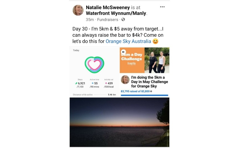Click the pink activity calories flame icon
The image size is (239, 149).
[106, 83]
